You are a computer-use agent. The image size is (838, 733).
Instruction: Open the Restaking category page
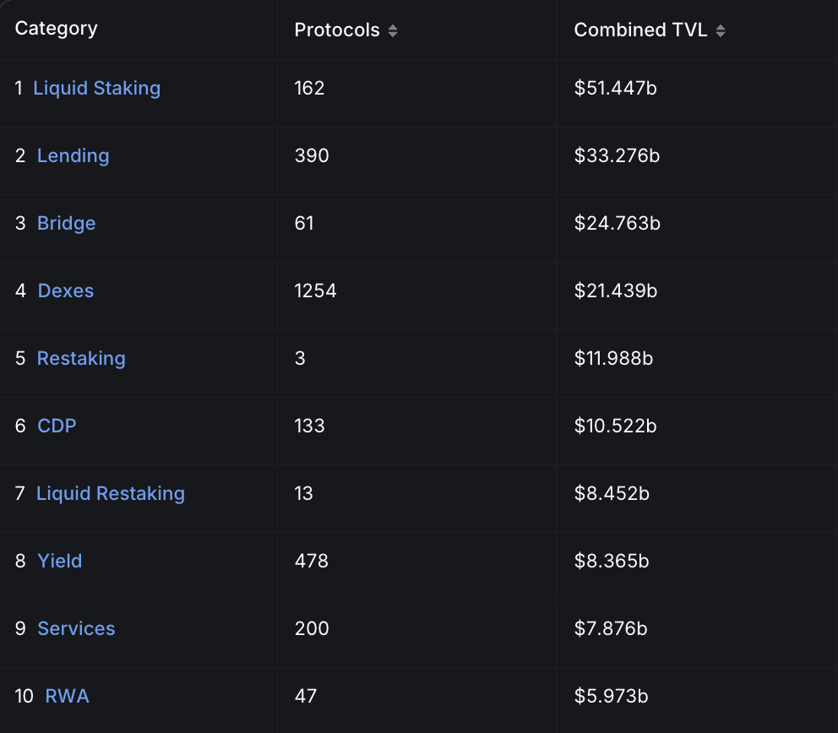(x=81, y=358)
